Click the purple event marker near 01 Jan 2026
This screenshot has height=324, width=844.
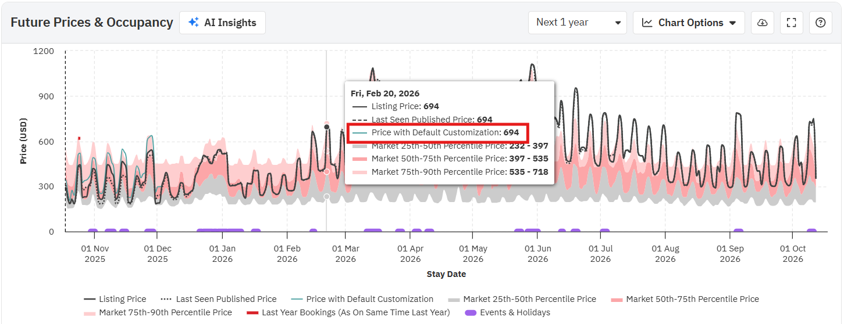220,231
